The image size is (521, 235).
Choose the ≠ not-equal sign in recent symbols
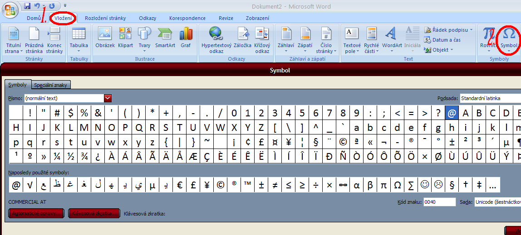point(275,185)
